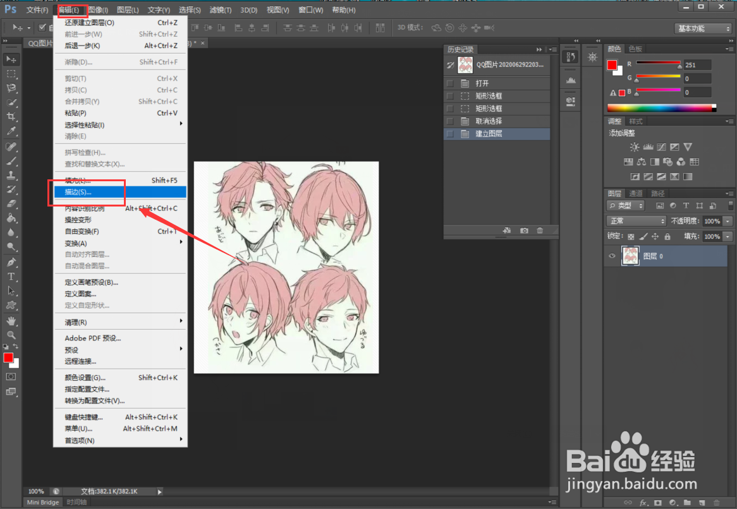Expand the 选择性粘贴 submenu
Image resolution: width=737 pixels, height=509 pixels.
(x=120, y=124)
